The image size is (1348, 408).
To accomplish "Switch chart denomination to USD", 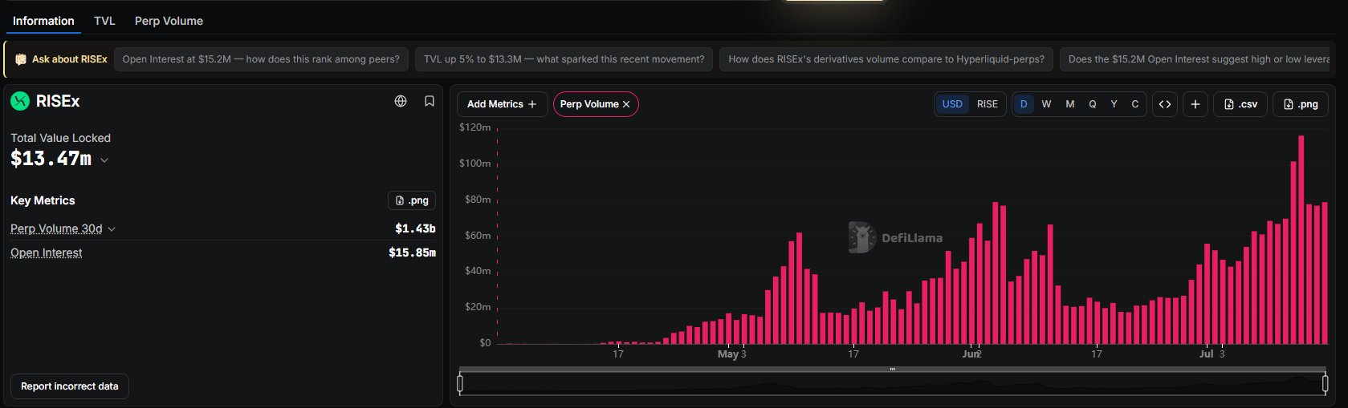I will [952, 104].
